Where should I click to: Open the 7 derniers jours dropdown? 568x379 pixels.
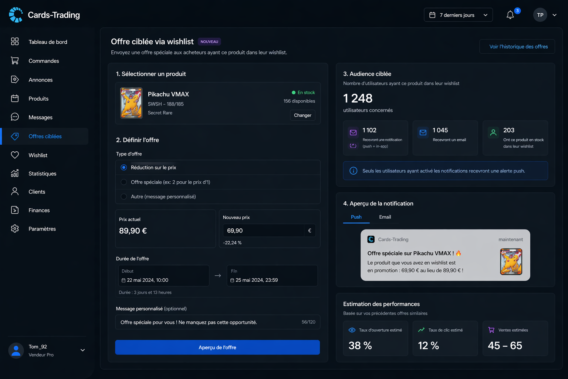458,15
